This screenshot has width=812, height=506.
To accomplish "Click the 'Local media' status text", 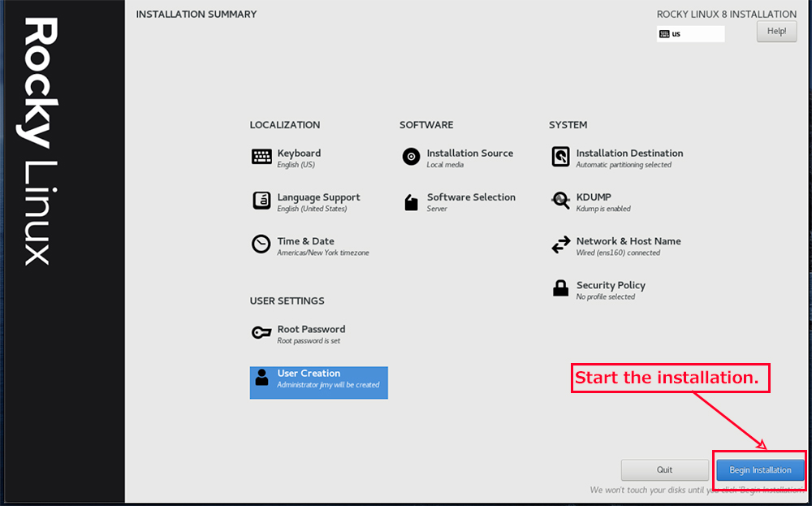I will pos(445,165).
